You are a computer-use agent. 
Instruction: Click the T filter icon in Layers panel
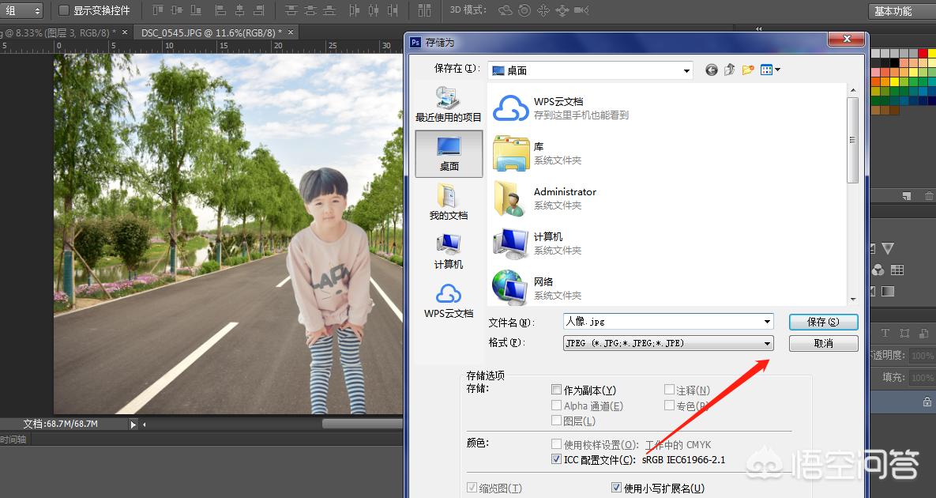coord(885,334)
